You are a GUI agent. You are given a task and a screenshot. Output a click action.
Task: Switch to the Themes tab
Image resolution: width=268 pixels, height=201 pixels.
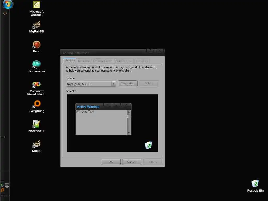point(69,60)
